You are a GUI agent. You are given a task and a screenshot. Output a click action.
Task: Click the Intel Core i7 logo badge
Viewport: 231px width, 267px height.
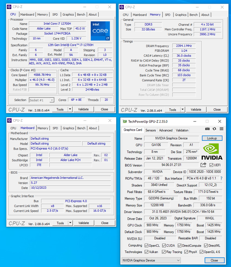pyautogui.click(x=100, y=31)
